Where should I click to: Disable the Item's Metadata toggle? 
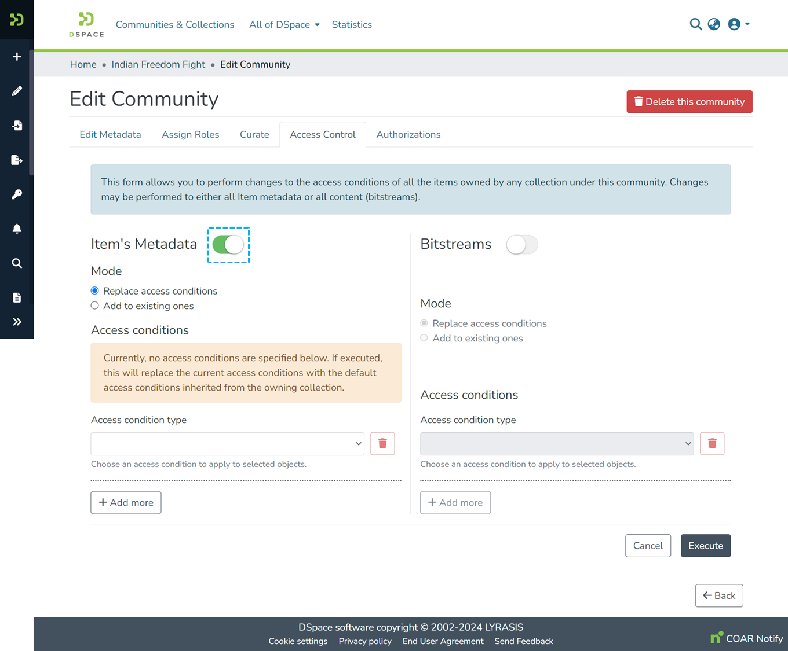228,245
